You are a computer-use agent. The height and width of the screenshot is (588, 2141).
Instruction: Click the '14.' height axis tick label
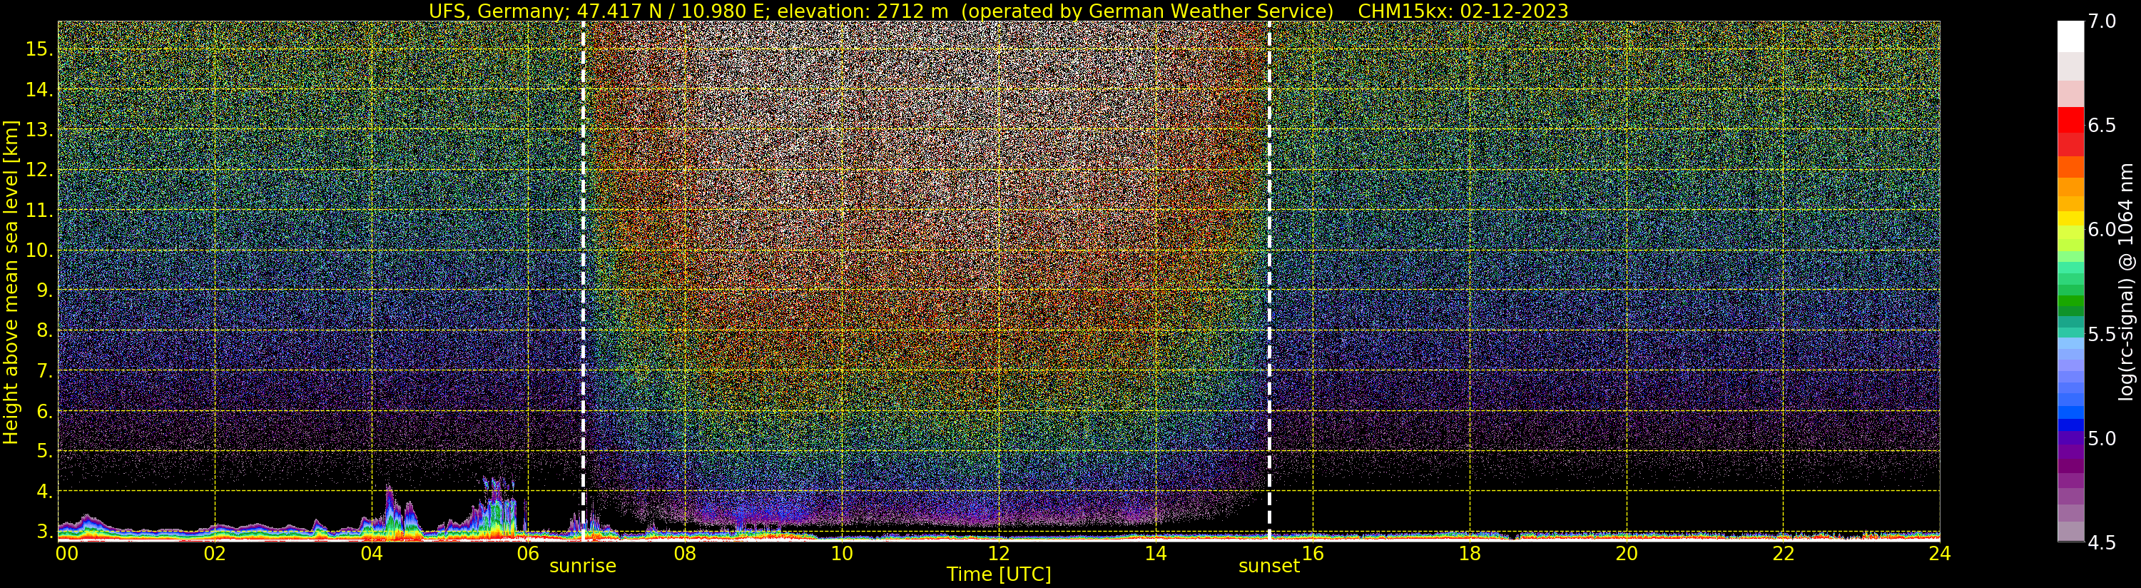[40, 90]
